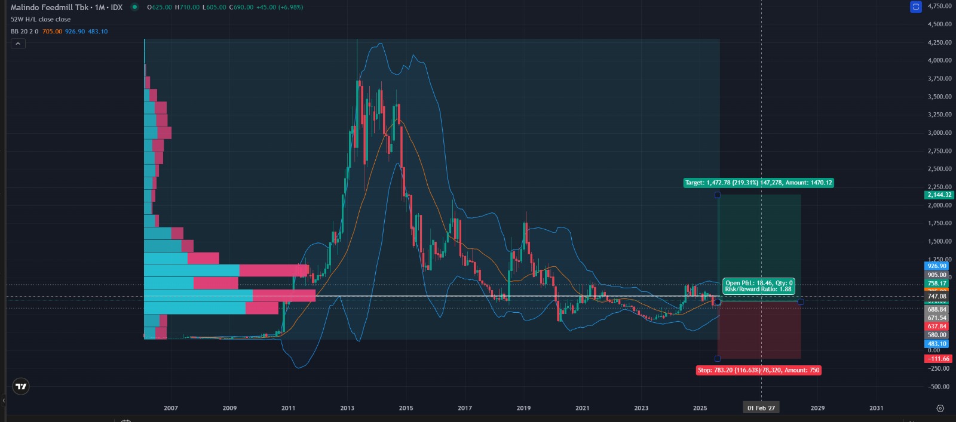Select the entry point handle of position
The width and height of the screenshot is (956, 422).
[x=718, y=302]
